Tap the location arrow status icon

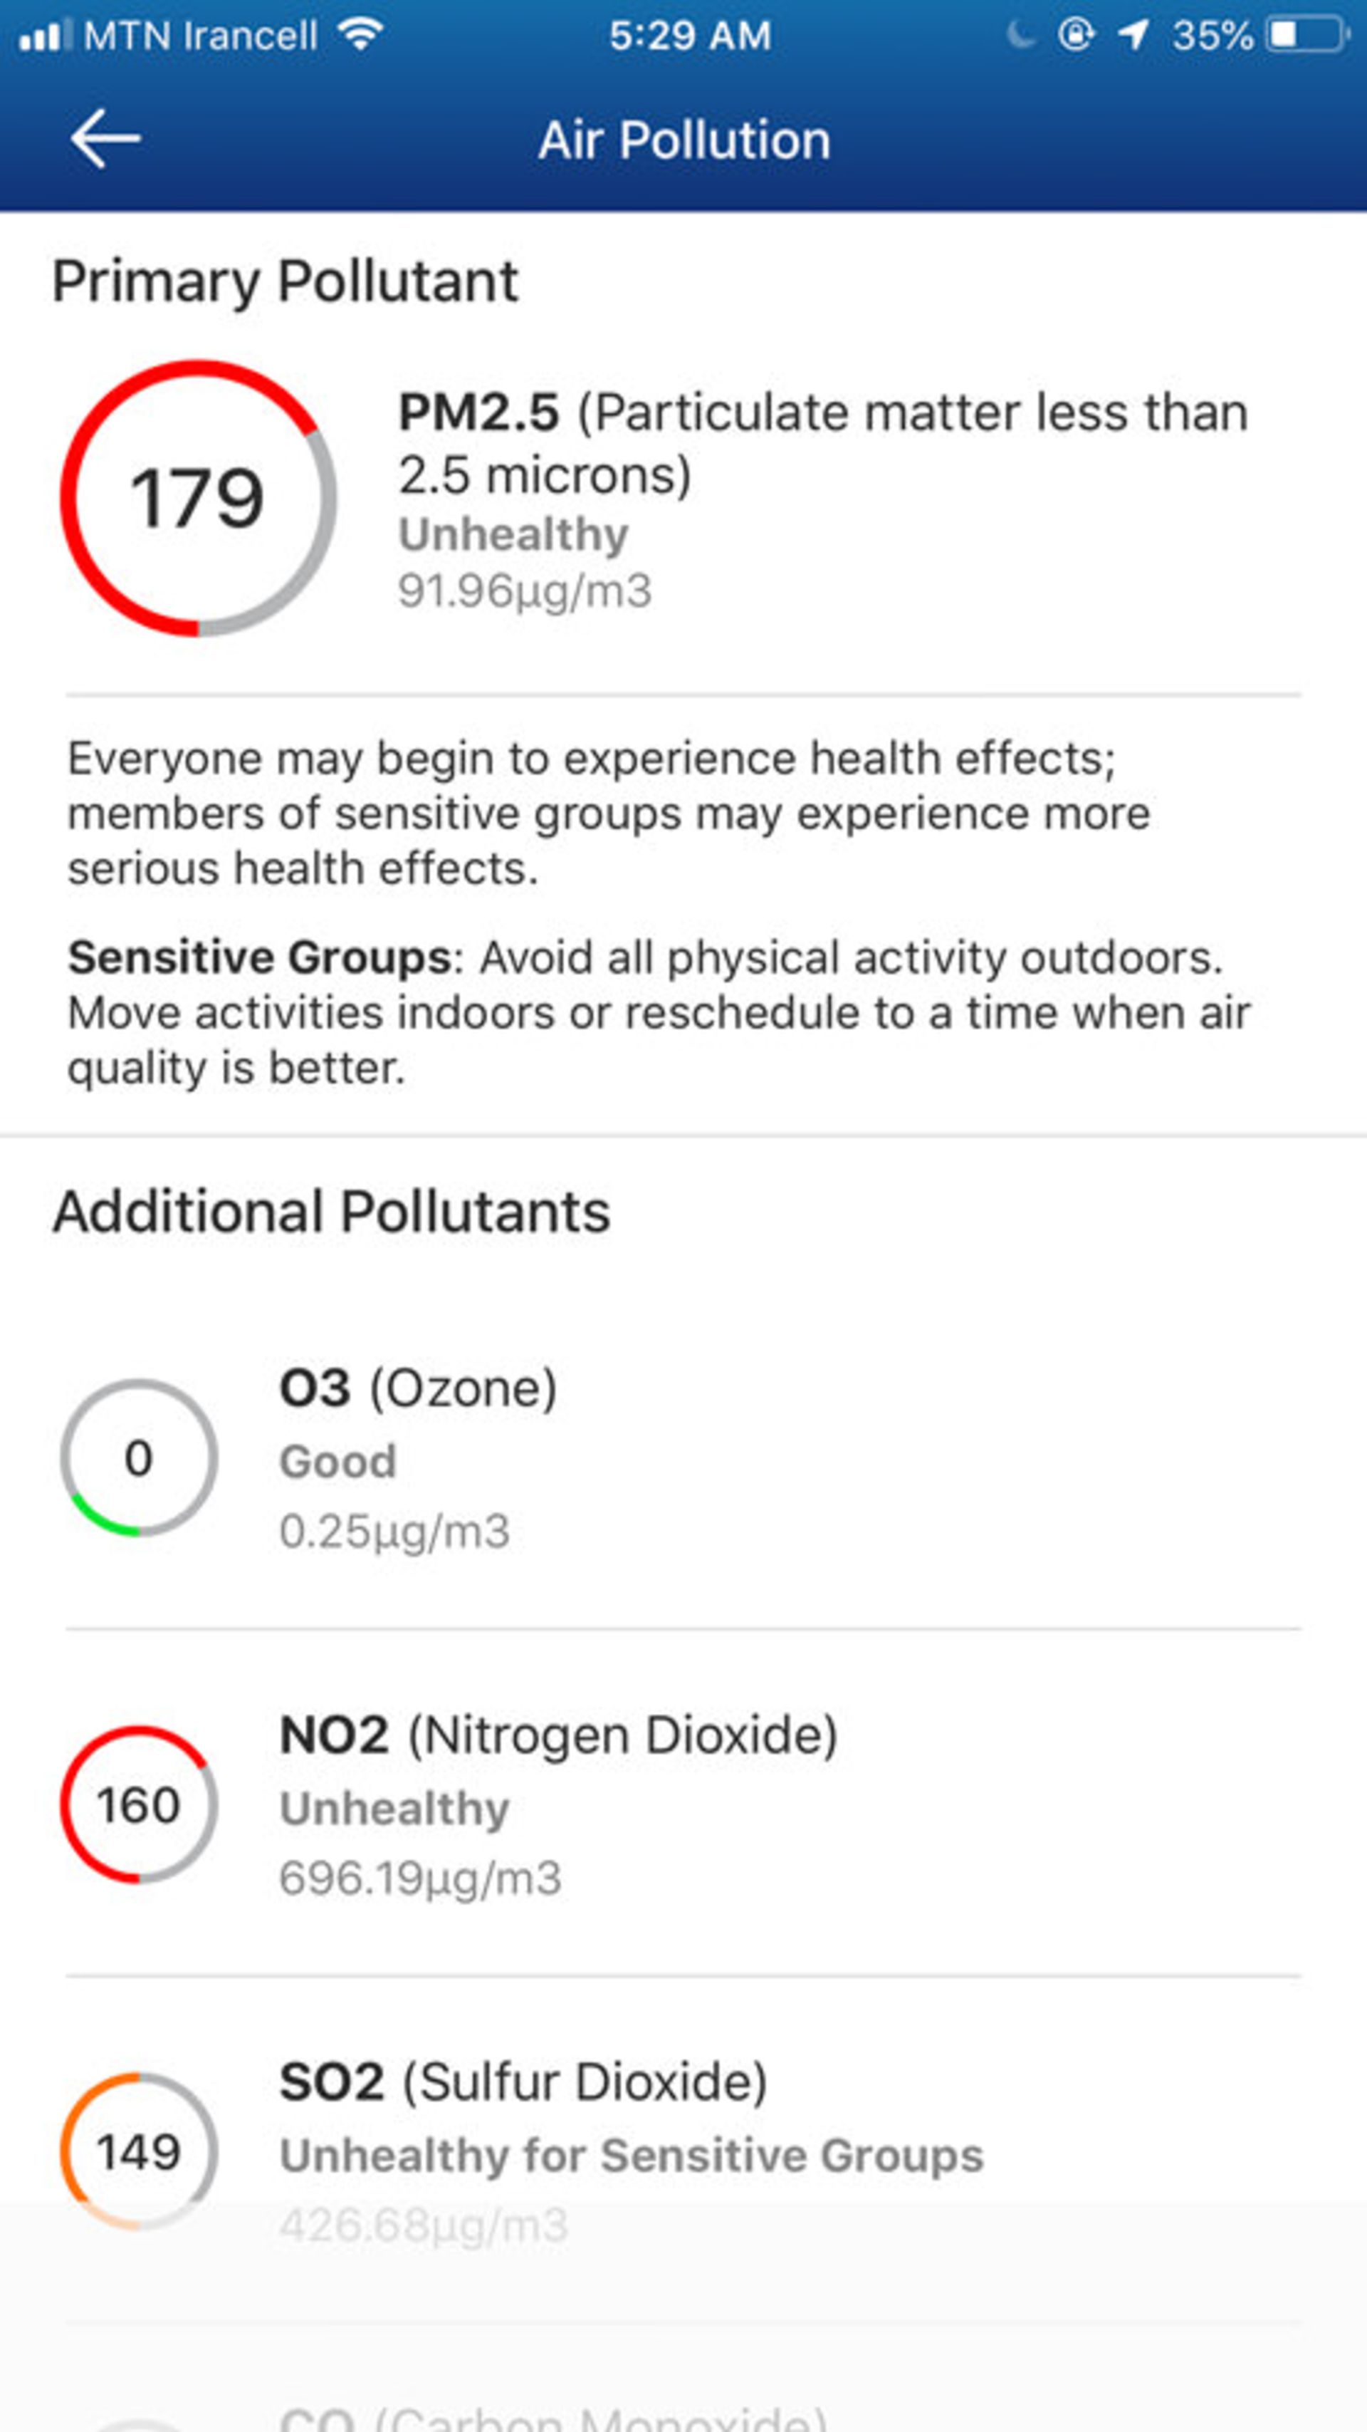1133,36
